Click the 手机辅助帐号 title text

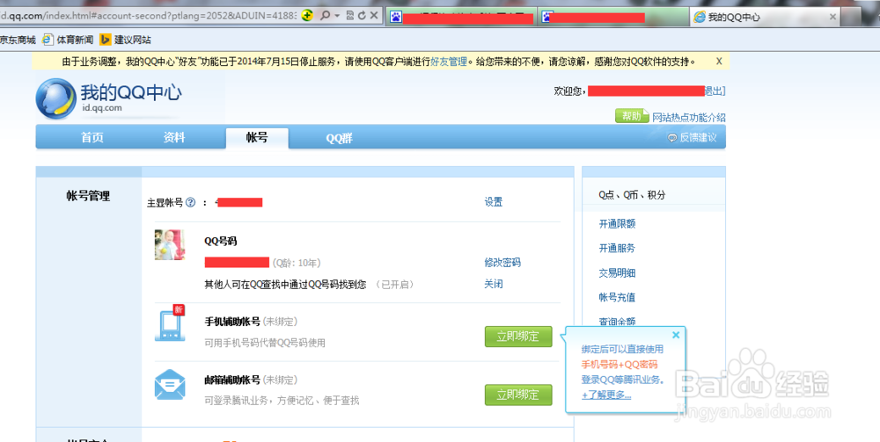(231, 322)
